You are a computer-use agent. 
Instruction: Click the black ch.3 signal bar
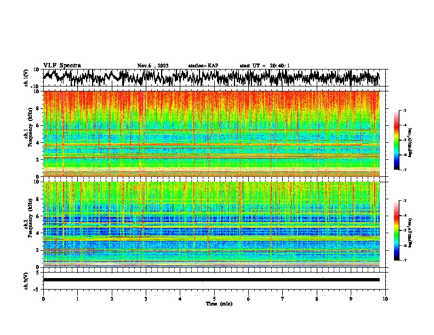pyautogui.click(x=212, y=280)
